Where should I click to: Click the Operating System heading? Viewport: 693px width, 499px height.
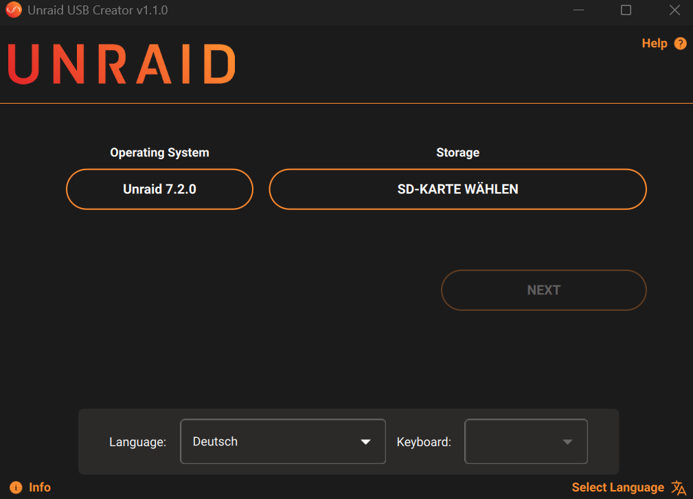[159, 152]
